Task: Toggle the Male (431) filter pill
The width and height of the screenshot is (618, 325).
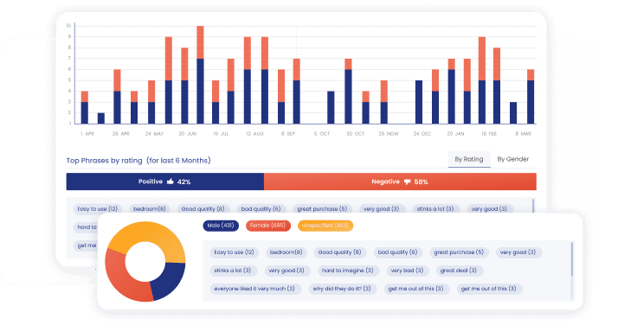Action: 221,226
